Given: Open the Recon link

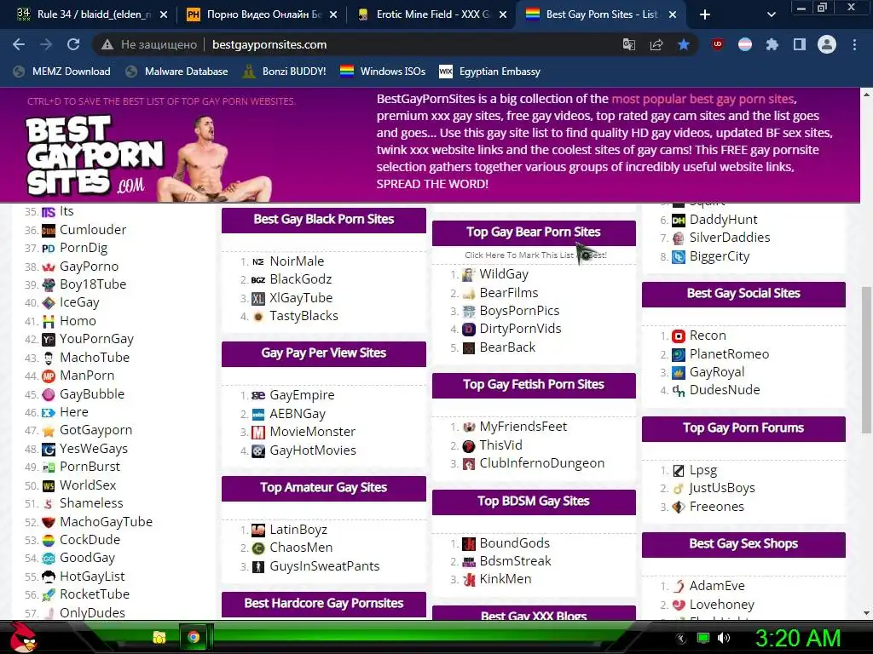Looking at the screenshot, I should click(708, 336).
